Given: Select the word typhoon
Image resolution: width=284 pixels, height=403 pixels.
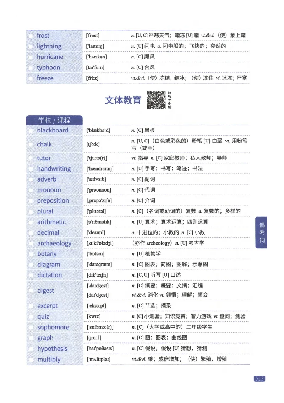Looking at the screenshot, I should pos(49,67).
